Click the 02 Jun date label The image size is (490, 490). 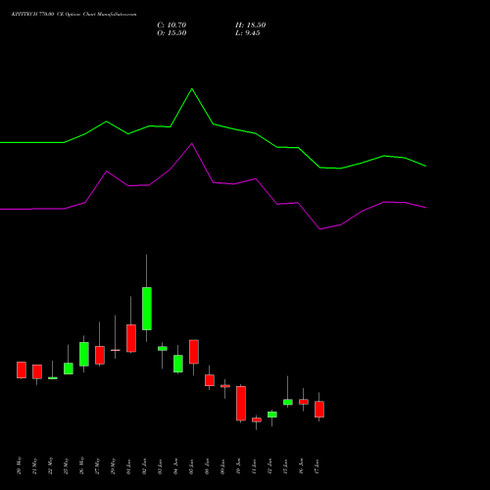[144, 466]
